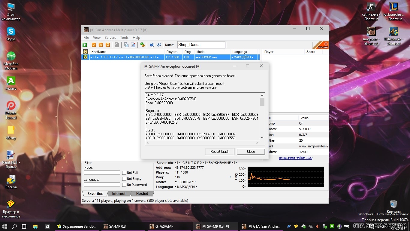Enable the Not Full filter checkbox
This screenshot has height=231, width=410.
click(124, 173)
